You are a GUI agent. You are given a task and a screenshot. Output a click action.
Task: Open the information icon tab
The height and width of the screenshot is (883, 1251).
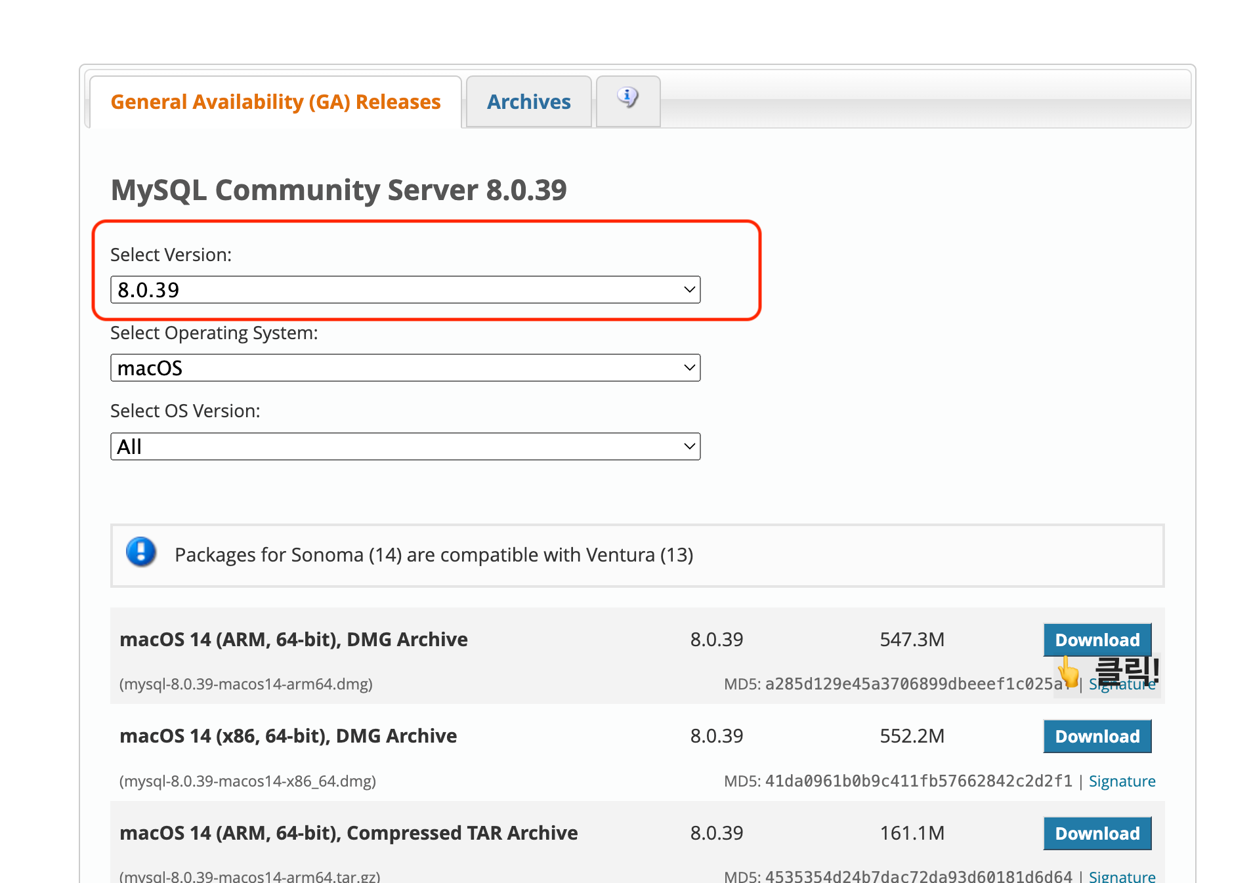point(628,101)
